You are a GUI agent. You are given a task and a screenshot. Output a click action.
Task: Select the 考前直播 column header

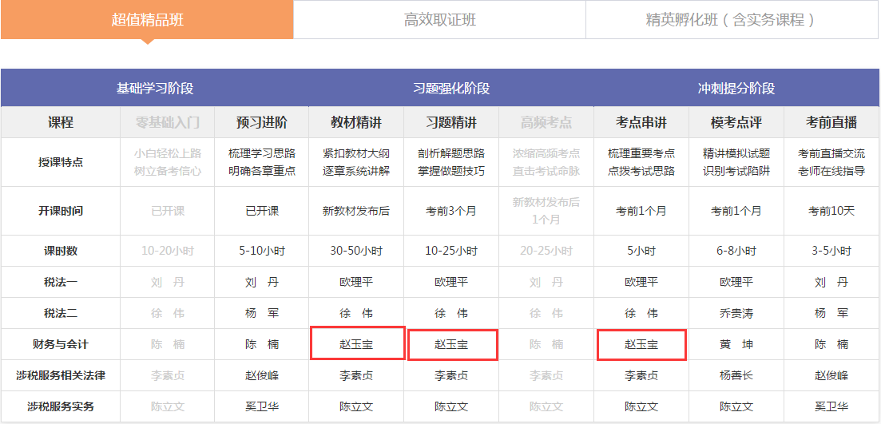tap(831, 122)
